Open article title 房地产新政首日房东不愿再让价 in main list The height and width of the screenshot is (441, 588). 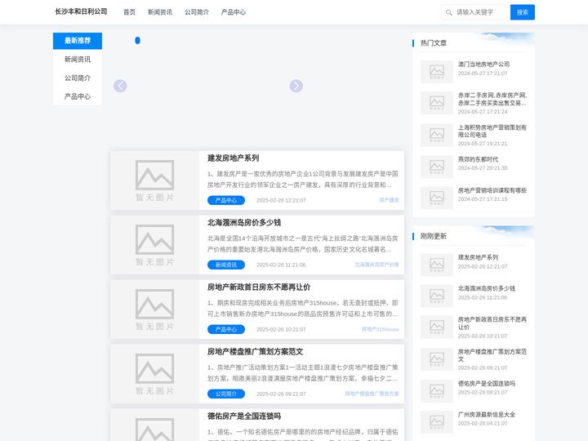click(x=259, y=287)
